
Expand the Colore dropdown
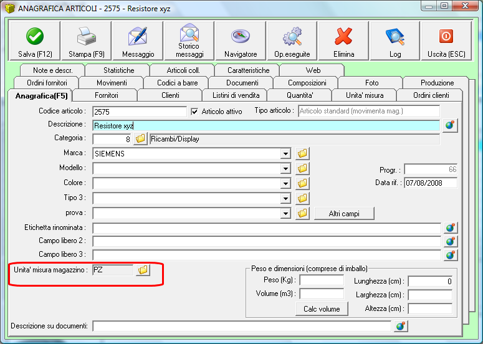[285, 184]
